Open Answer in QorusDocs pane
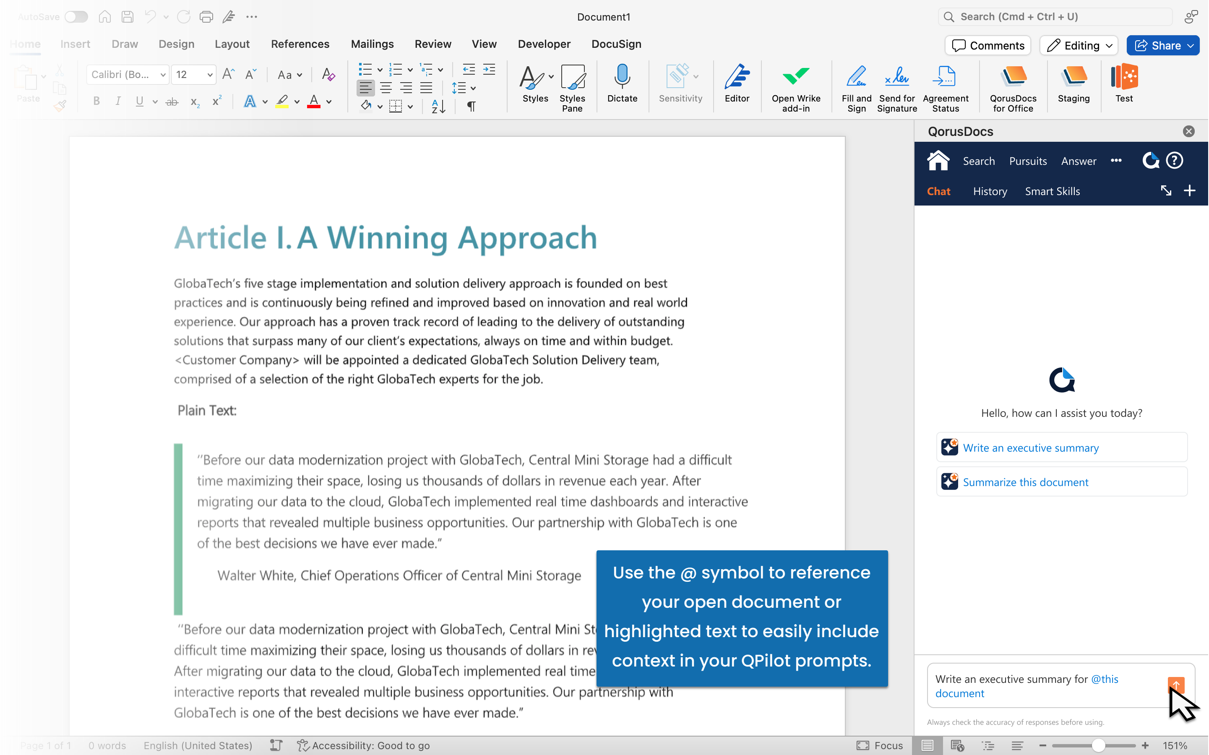The height and width of the screenshot is (755, 1209). point(1079,161)
